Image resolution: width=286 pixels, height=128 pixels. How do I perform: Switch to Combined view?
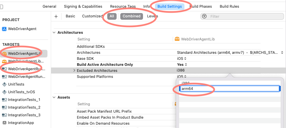[132, 16]
